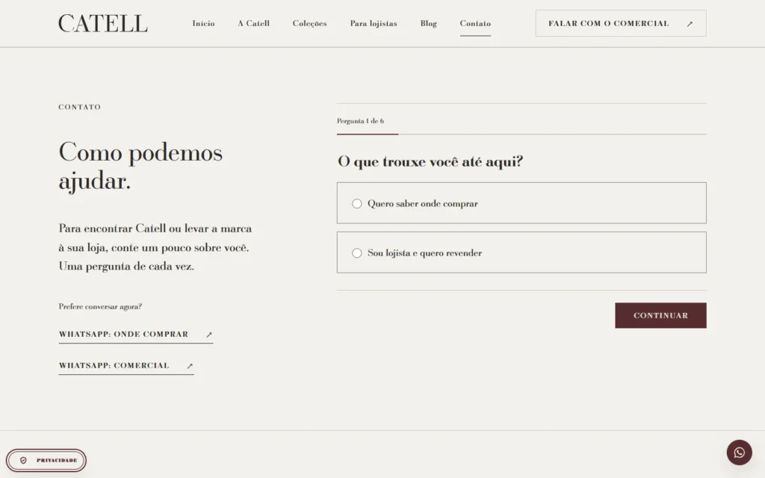Click 'Sou lojista e quero revender' label
This screenshot has height=478, width=765.
[424, 253]
